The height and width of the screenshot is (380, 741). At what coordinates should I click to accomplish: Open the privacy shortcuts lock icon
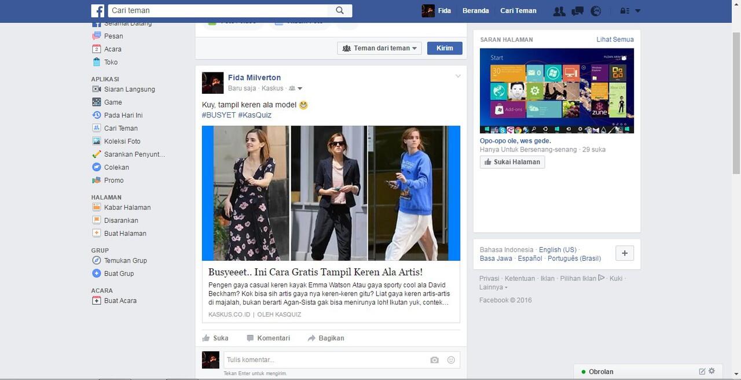point(624,11)
